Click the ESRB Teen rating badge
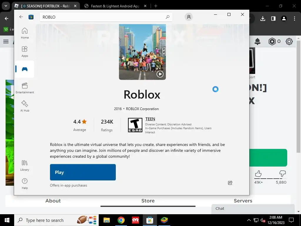 click(x=135, y=125)
